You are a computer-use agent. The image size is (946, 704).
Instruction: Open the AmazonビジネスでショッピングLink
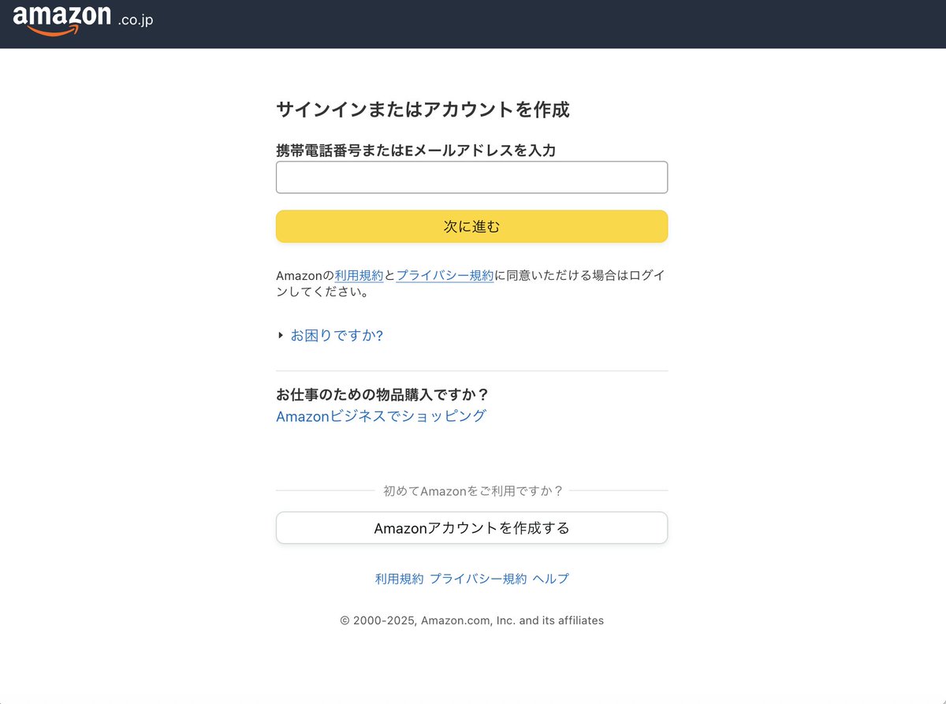[381, 415]
